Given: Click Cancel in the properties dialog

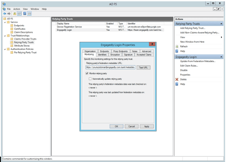Looking at the screenshot, I should point(132,127).
